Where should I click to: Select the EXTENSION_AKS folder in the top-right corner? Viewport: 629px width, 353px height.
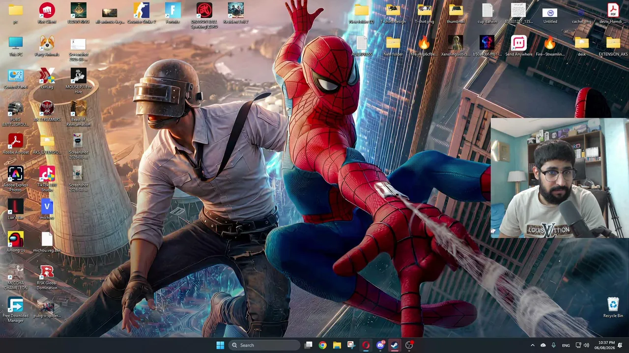(613, 46)
